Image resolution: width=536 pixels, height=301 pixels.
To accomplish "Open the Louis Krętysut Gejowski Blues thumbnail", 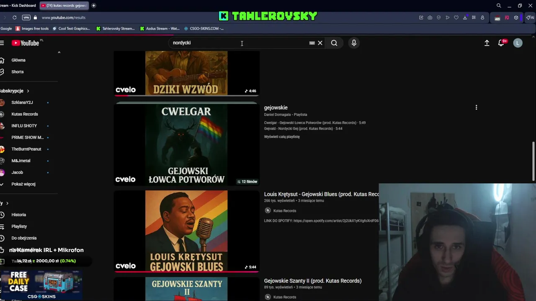I will (186, 231).
